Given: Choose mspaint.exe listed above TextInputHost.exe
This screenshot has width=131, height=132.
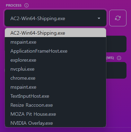Looking at the screenshot, I should tap(55, 87).
